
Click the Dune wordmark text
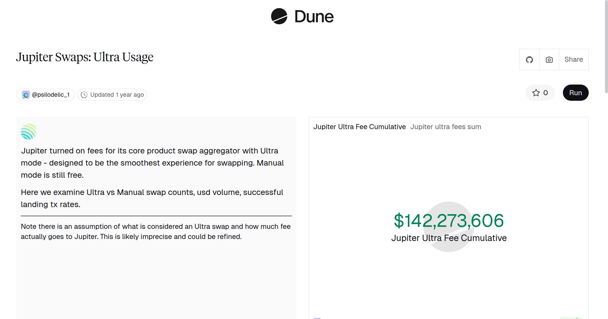click(x=314, y=17)
